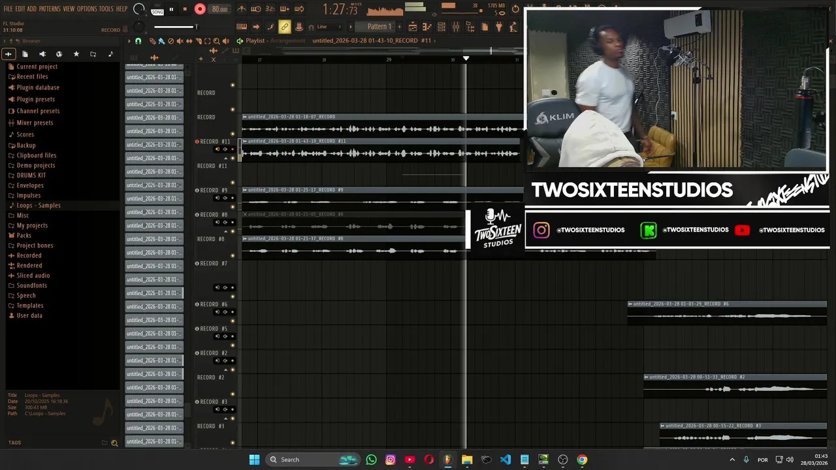Toggle the playlist magnet snap icon
Screen dimensions: 836x470
click(x=138, y=40)
